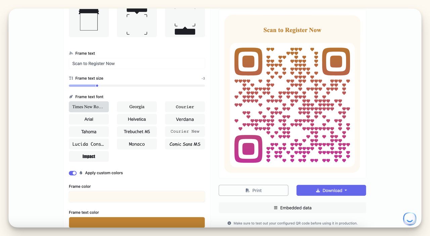
Task: Click the Frame text size icon
Action: coord(71,78)
